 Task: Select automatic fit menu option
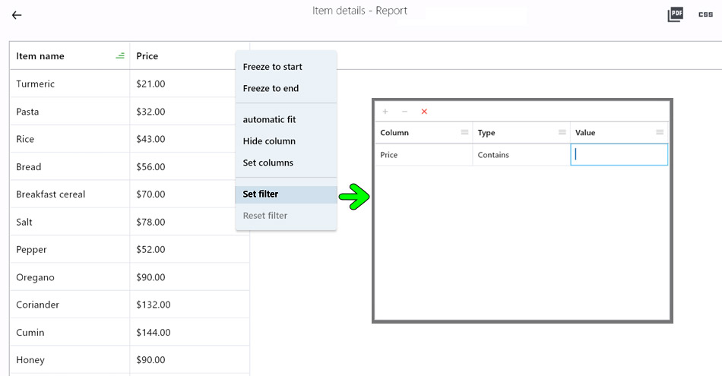click(270, 119)
